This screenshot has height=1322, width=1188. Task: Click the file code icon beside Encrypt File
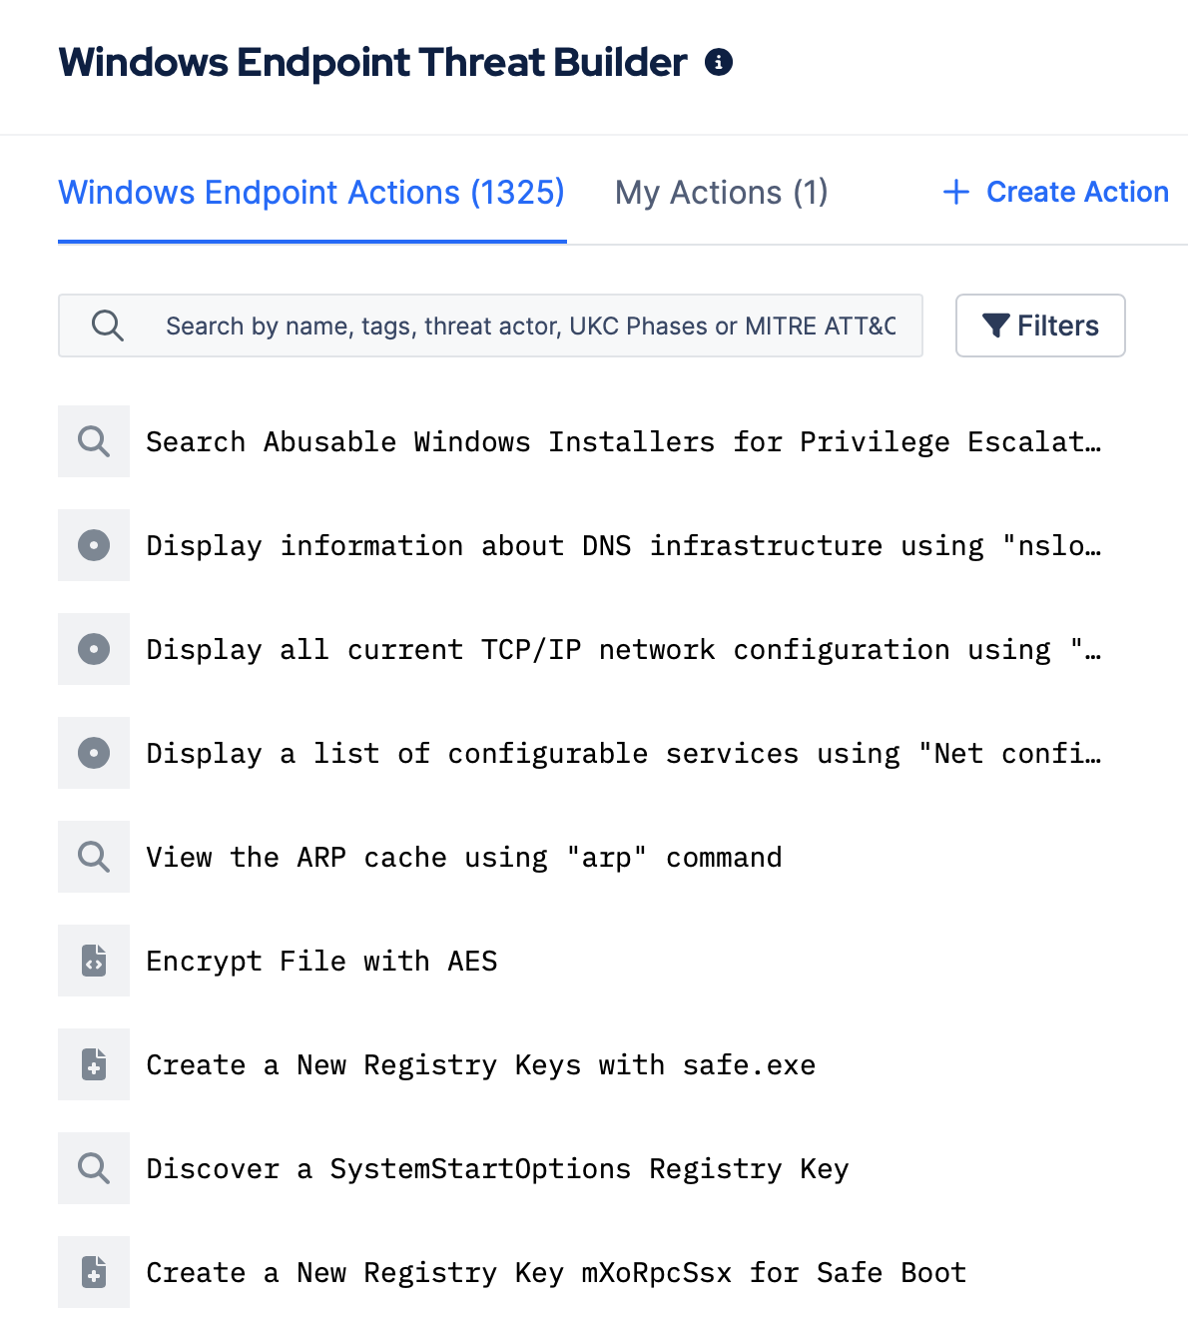[x=94, y=961]
